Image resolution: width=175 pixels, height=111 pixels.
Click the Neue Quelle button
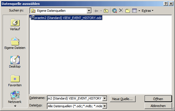123,99
